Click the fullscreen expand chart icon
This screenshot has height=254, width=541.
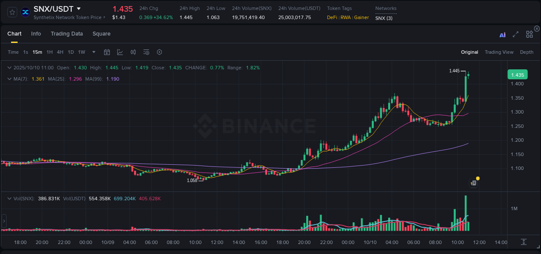pos(515,35)
